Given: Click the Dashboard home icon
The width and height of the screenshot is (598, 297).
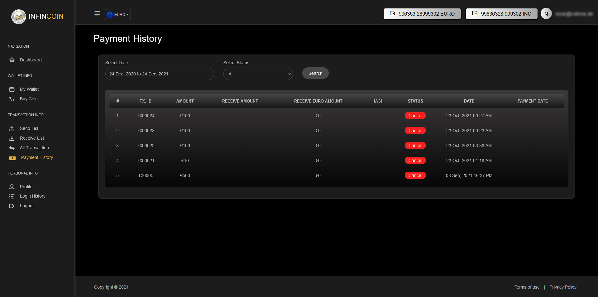Looking at the screenshot, I should [x=12, y=60].
